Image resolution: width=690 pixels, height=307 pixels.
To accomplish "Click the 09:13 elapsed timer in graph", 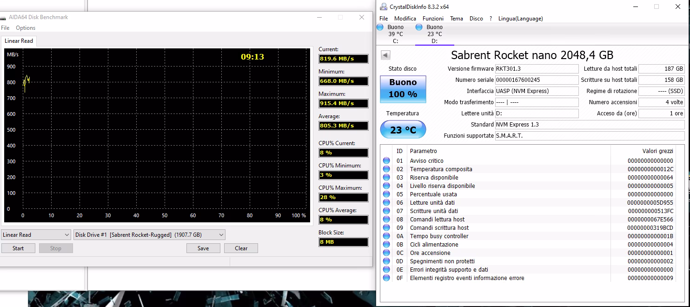I will [252, 57].
